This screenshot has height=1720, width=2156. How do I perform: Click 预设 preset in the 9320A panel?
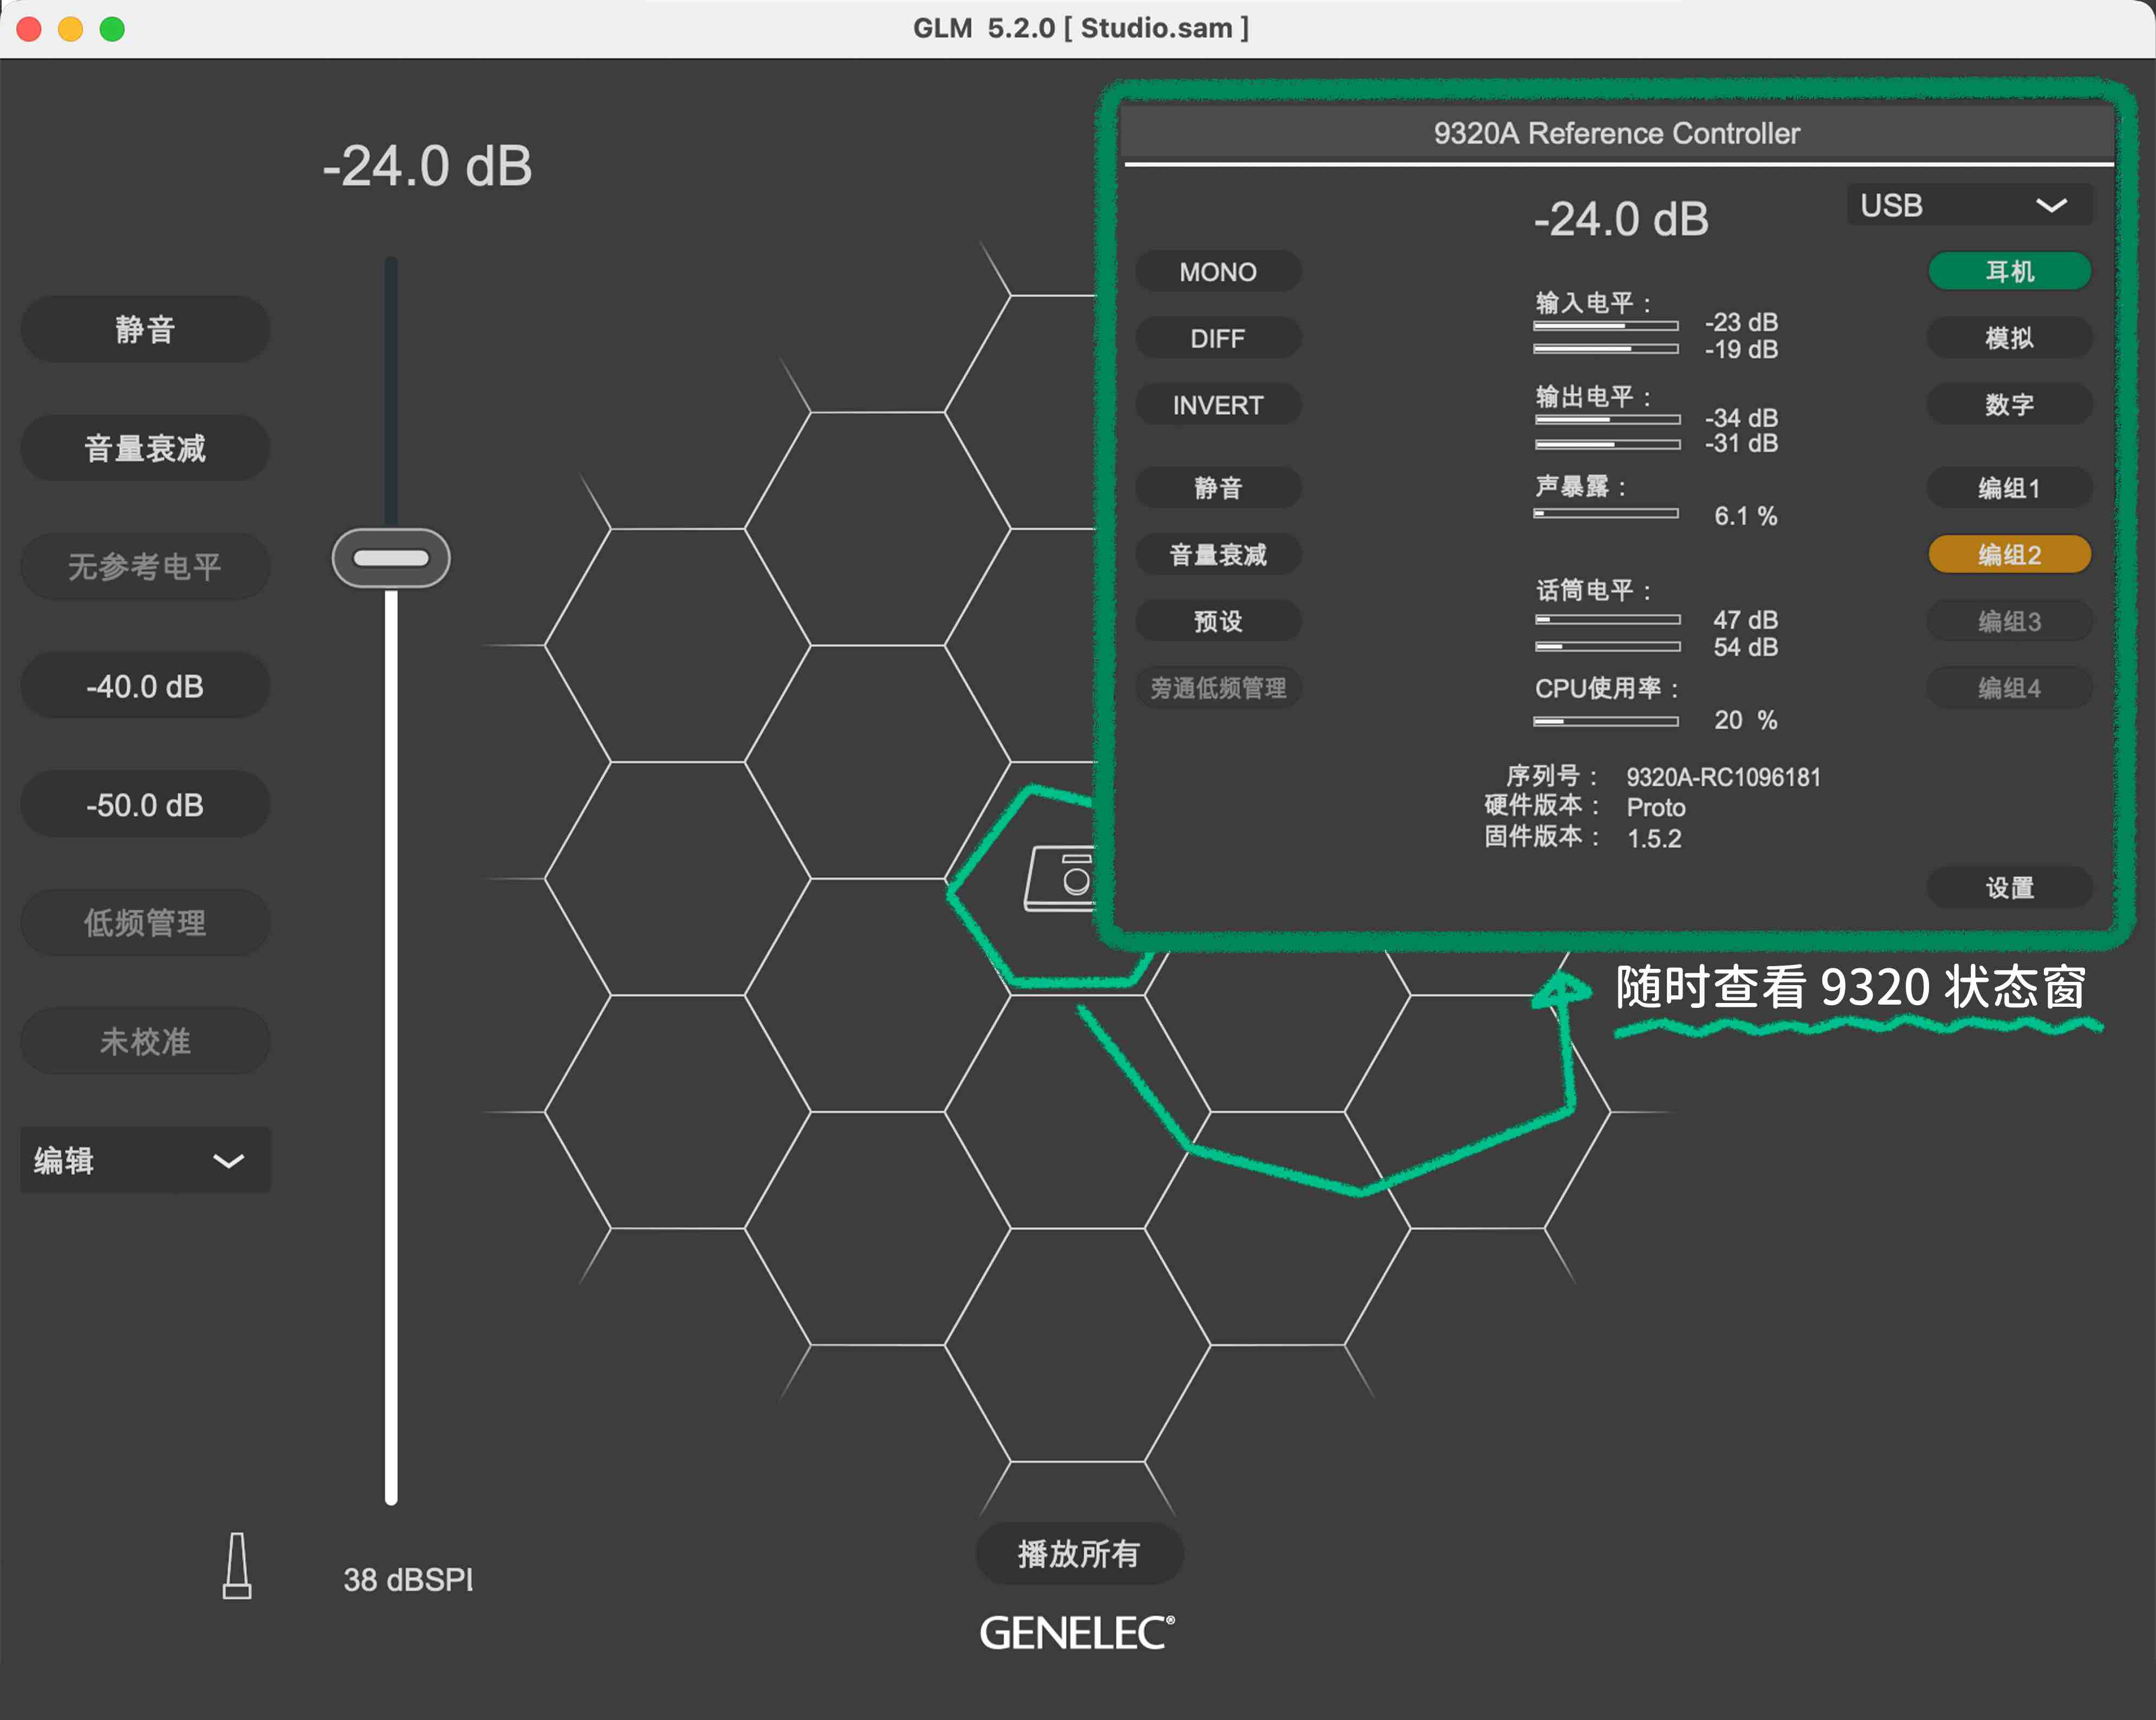(1218, 621)
